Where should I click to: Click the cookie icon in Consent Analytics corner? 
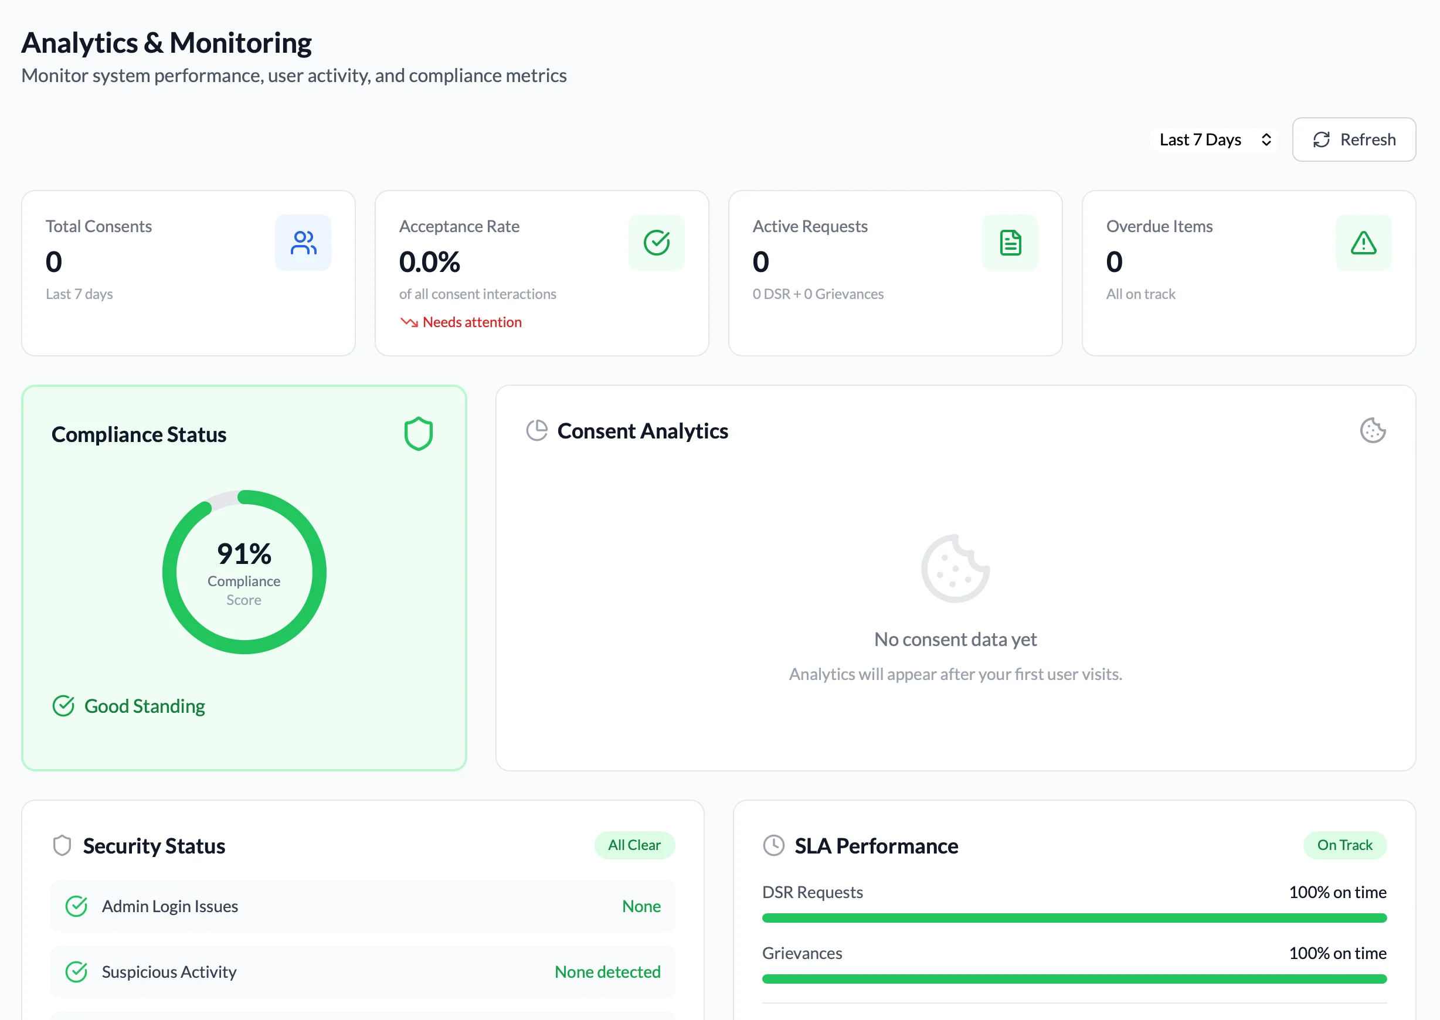tap(1372, 430)
